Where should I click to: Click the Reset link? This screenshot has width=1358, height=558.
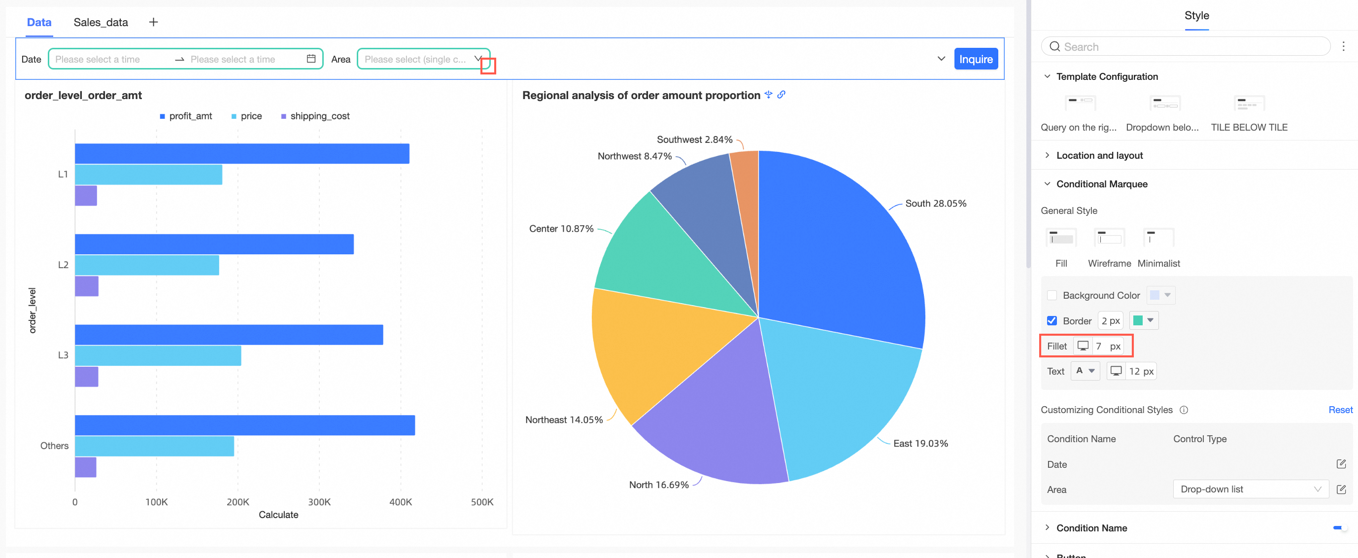[1340, 410]
